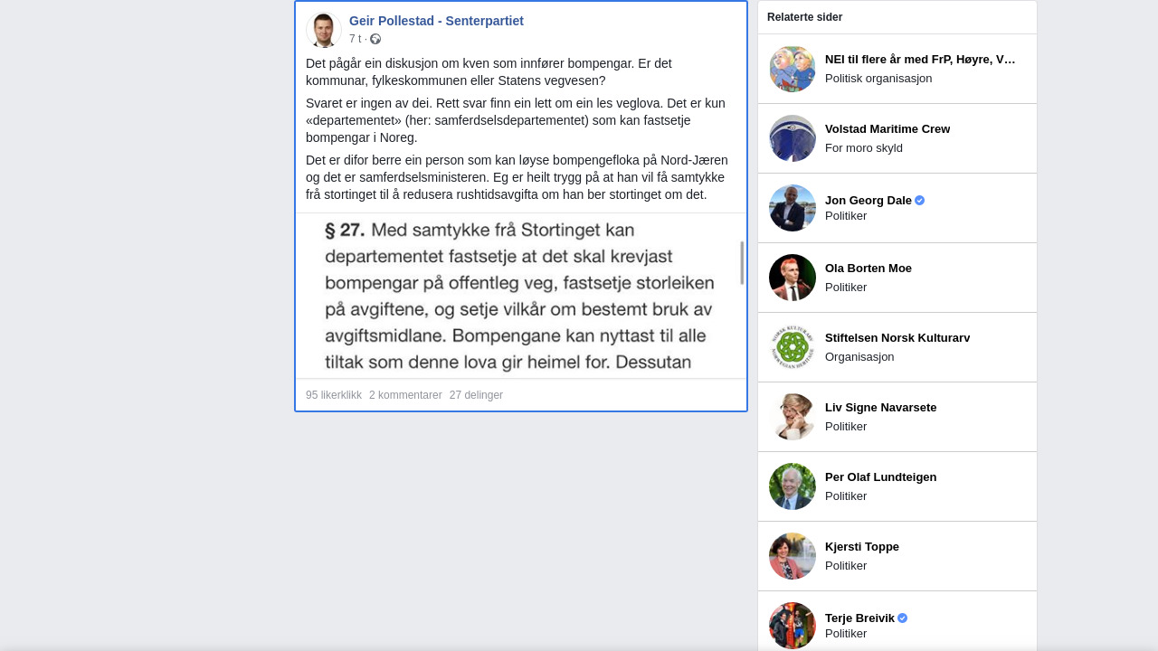Open Geir Pollestad - Senterpartiet page link
Viewport: 1158px width, 651px height.
pos(436,21)
